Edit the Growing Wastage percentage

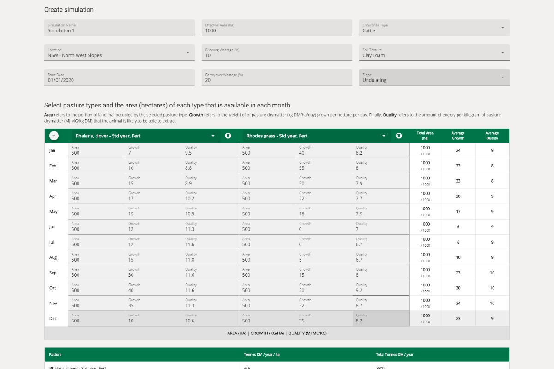276,54
